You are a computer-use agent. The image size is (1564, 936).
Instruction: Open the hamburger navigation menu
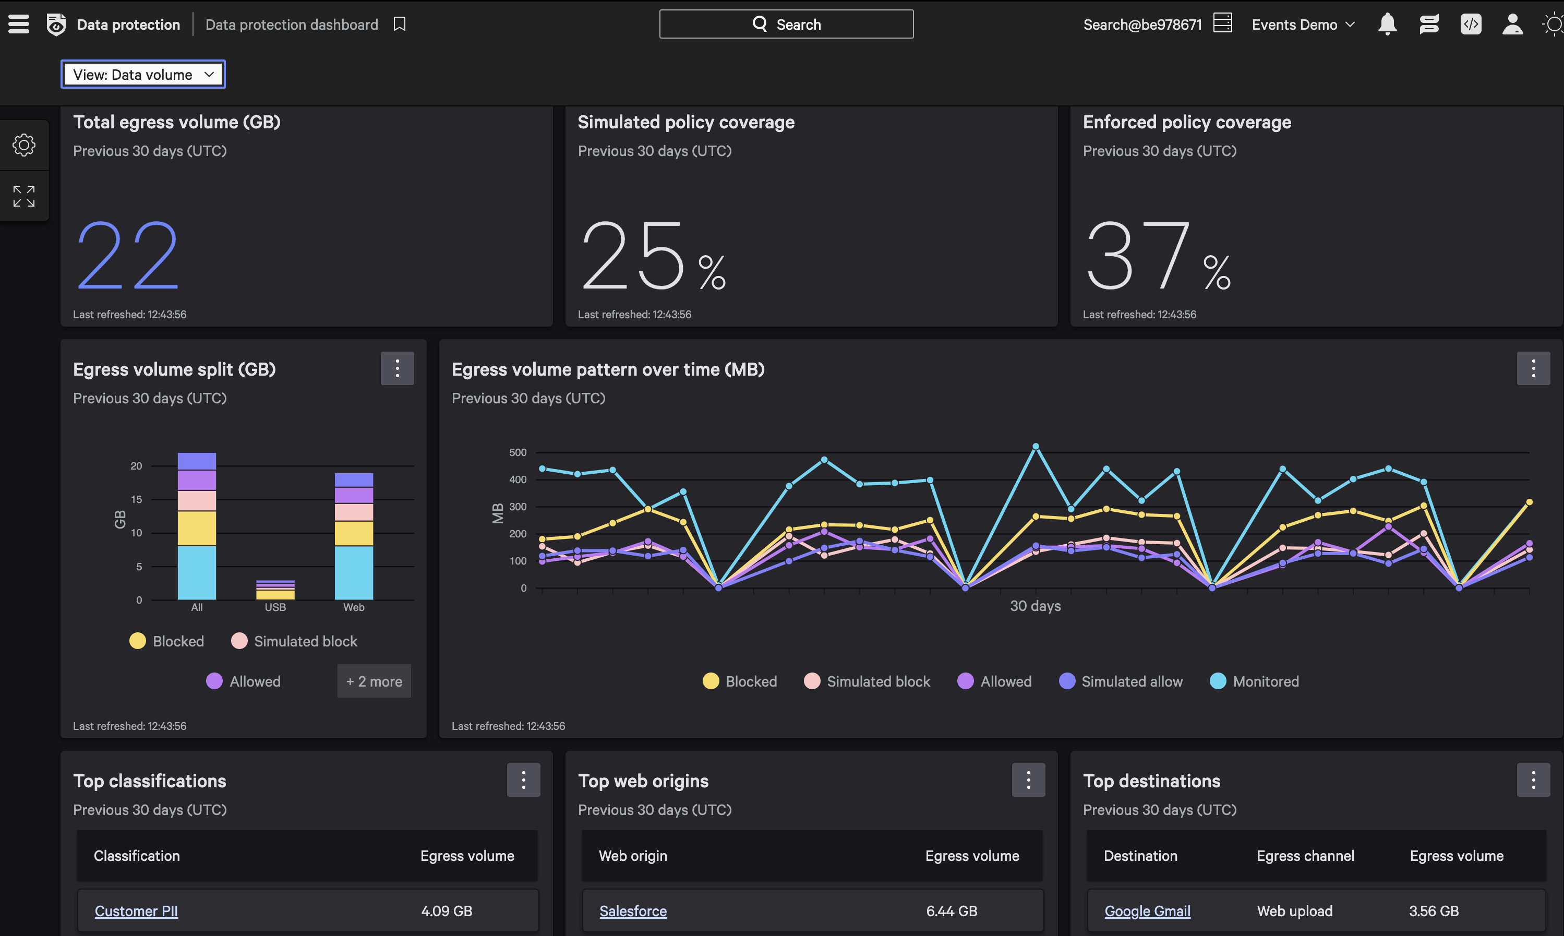coord(19,25)
